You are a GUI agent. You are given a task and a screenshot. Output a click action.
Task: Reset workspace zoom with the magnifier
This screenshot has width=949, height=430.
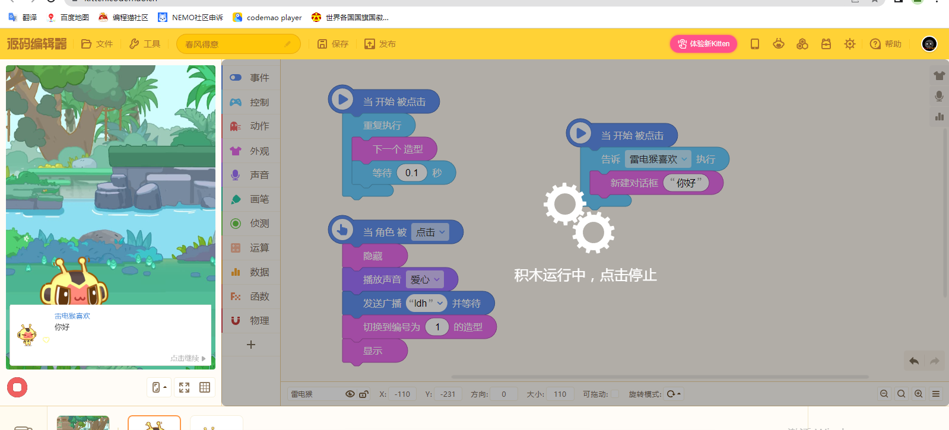(x=902, y=394)
